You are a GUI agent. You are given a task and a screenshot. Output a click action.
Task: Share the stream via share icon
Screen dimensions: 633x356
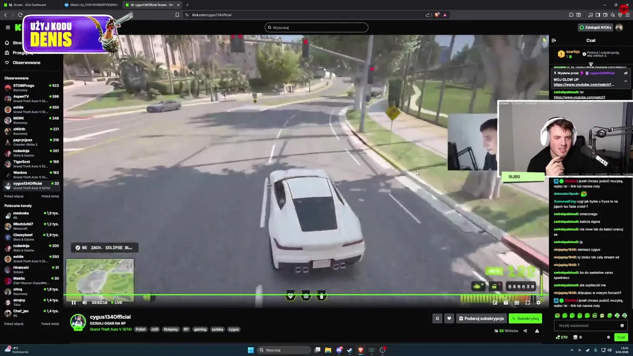(525, 331)
